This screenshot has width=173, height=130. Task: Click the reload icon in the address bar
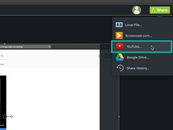coord(49,47)
